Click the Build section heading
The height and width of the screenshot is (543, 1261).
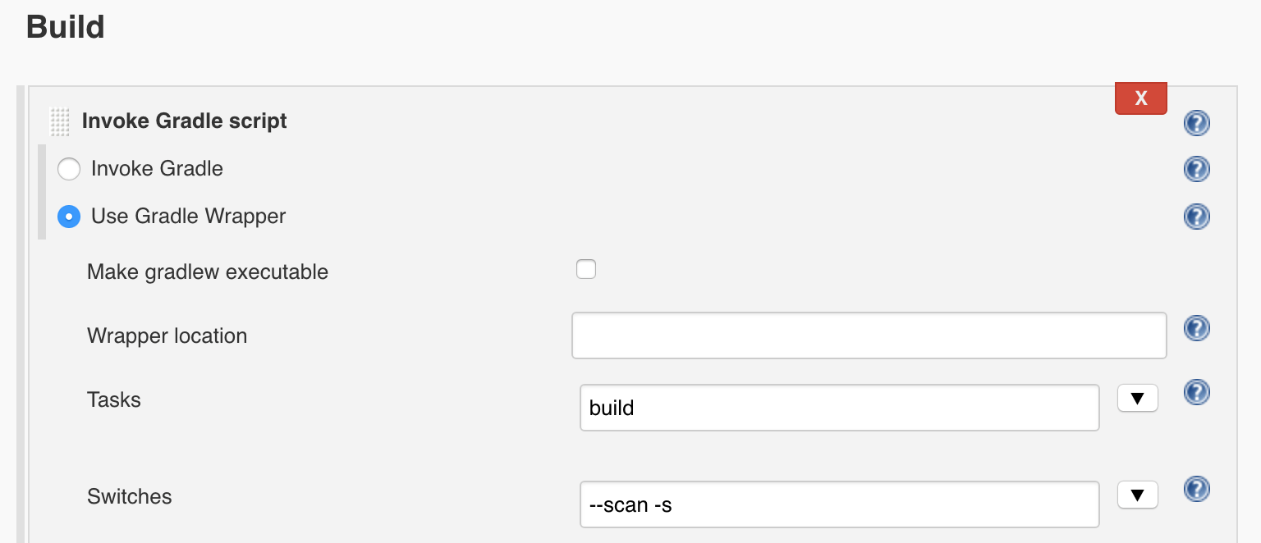coord(66,26)
